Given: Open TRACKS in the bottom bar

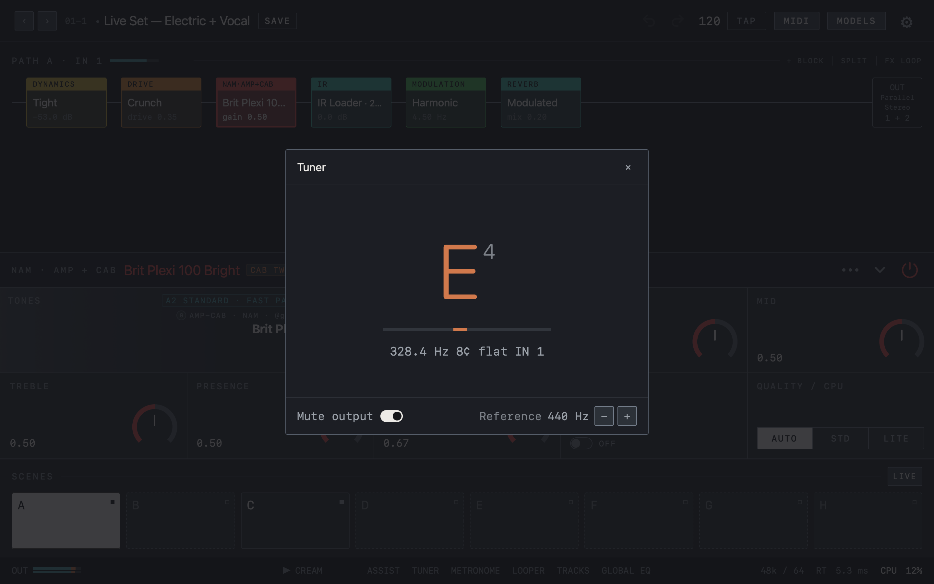Looking at the screenshot, I should click(573, 570).
